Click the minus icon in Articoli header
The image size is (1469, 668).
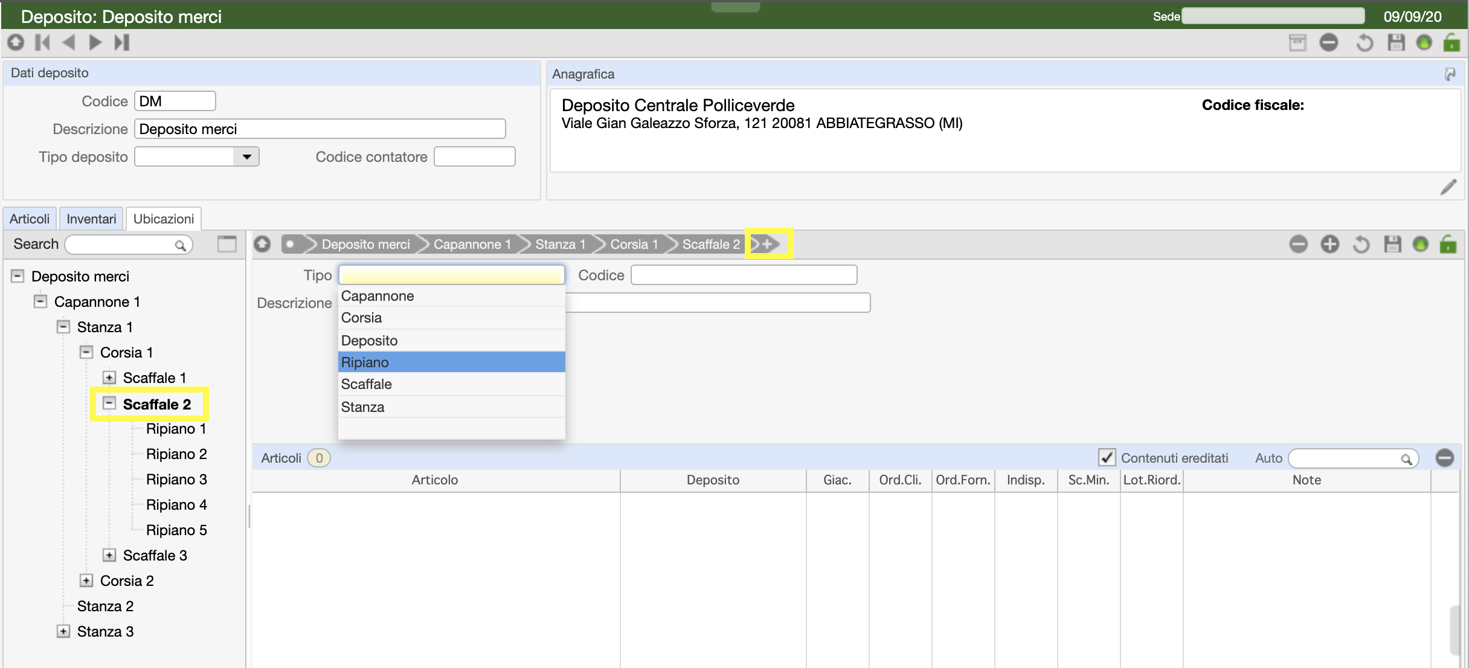point(1445,458)
